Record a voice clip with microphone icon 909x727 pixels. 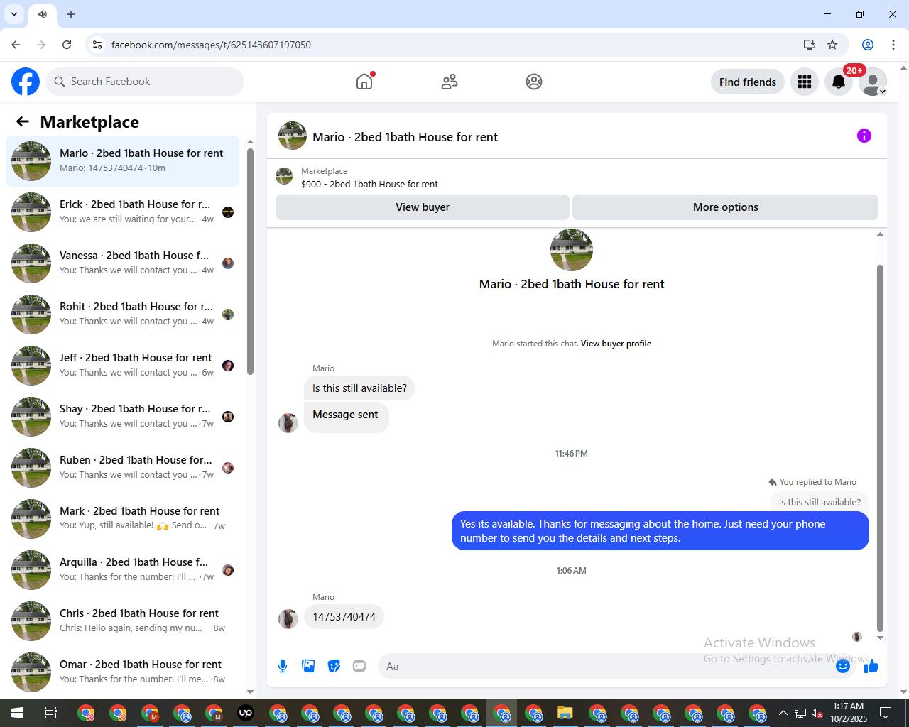point(283,666)
